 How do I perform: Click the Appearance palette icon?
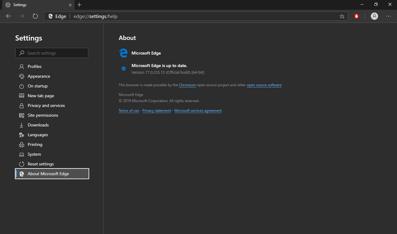pyautogui.click(x=22, y=76)
